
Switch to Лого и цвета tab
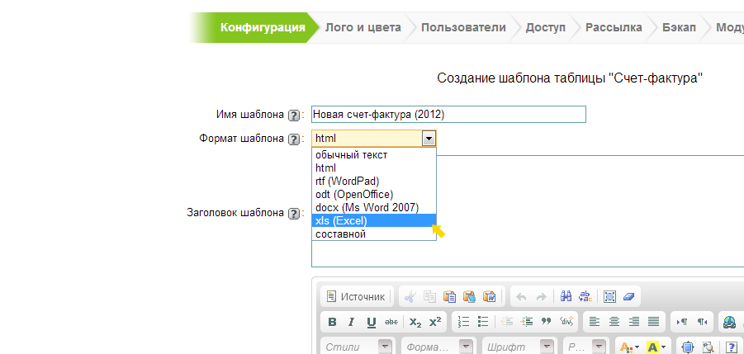click(x=363, y=27)
